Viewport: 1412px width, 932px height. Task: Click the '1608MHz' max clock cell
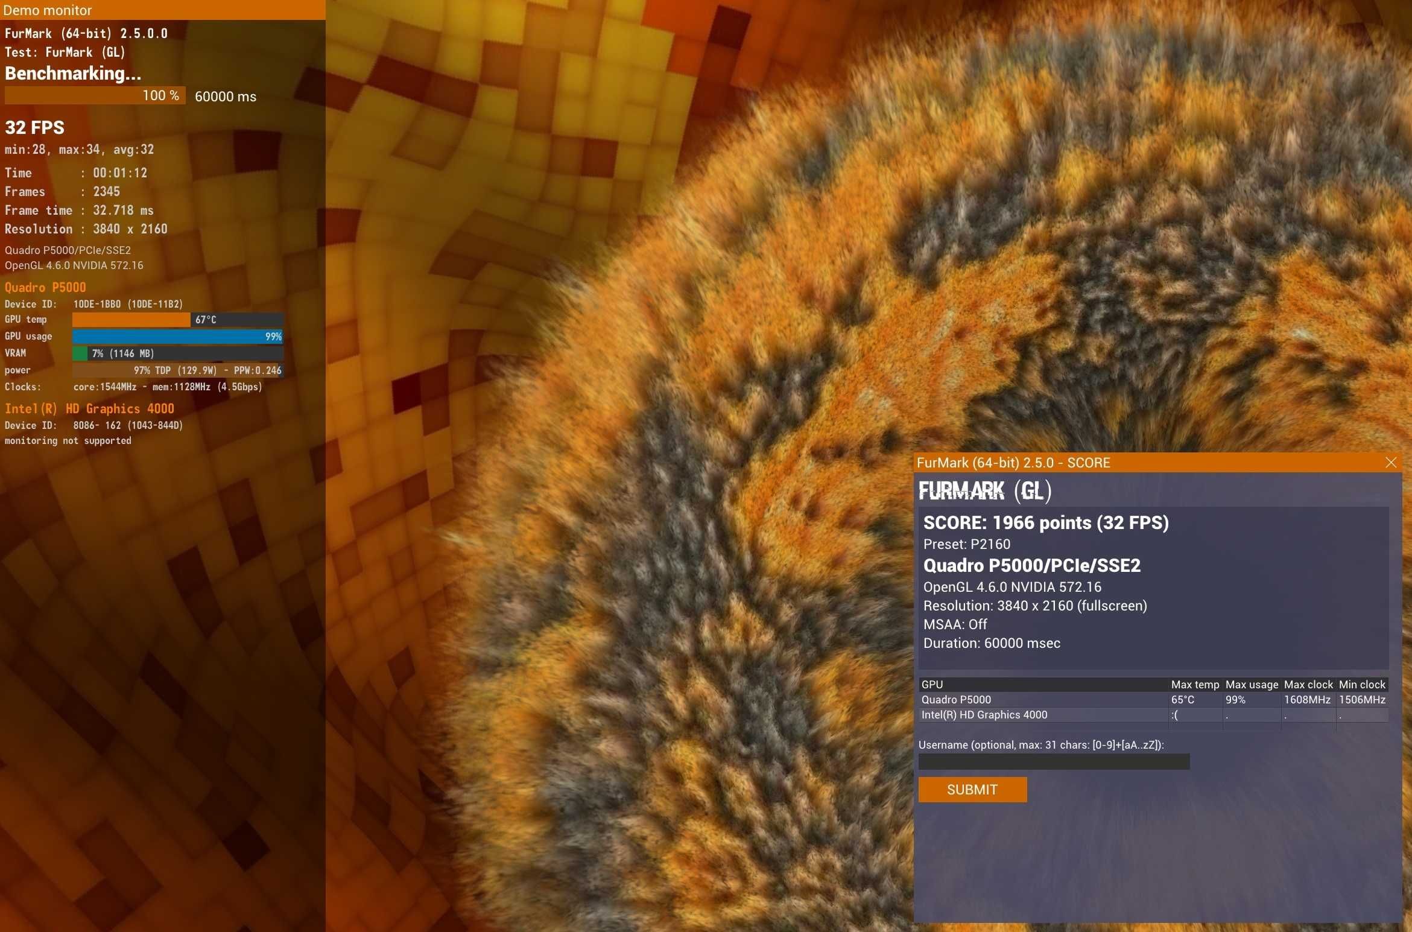click(x=1306, y=700)
